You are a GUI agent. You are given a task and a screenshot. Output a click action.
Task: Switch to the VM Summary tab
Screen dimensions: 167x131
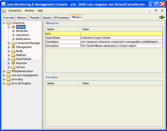pyautogui.click(x=61, y=18)
